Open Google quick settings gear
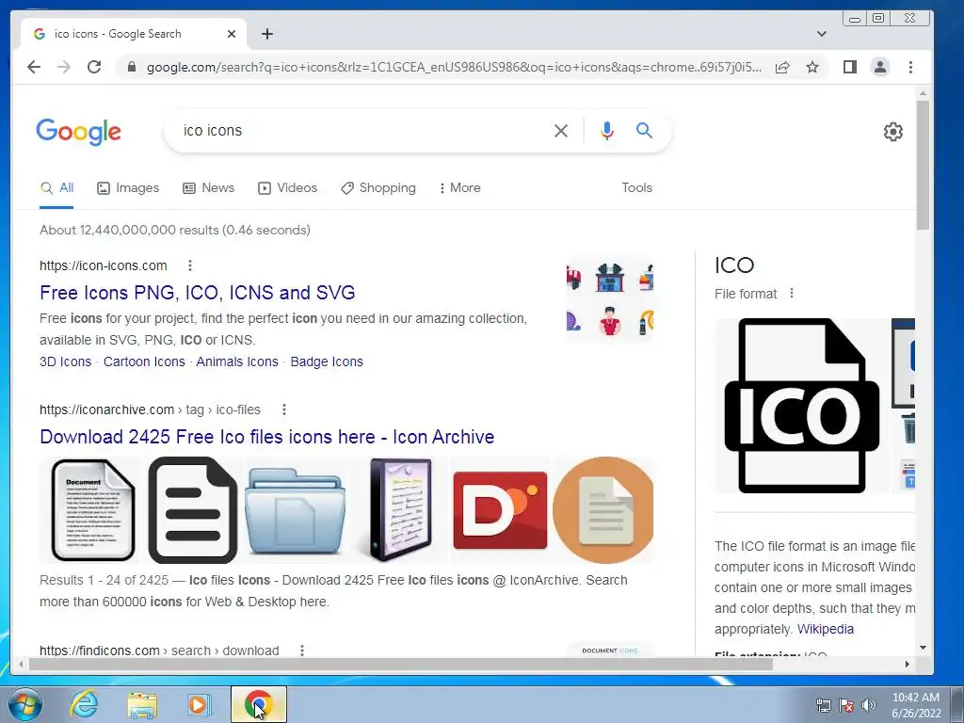 pyautogui.click(x=892, y=132)
